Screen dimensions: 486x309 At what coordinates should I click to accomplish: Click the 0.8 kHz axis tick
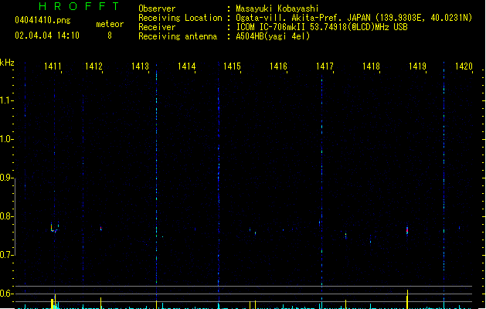(x=6, y=216)
